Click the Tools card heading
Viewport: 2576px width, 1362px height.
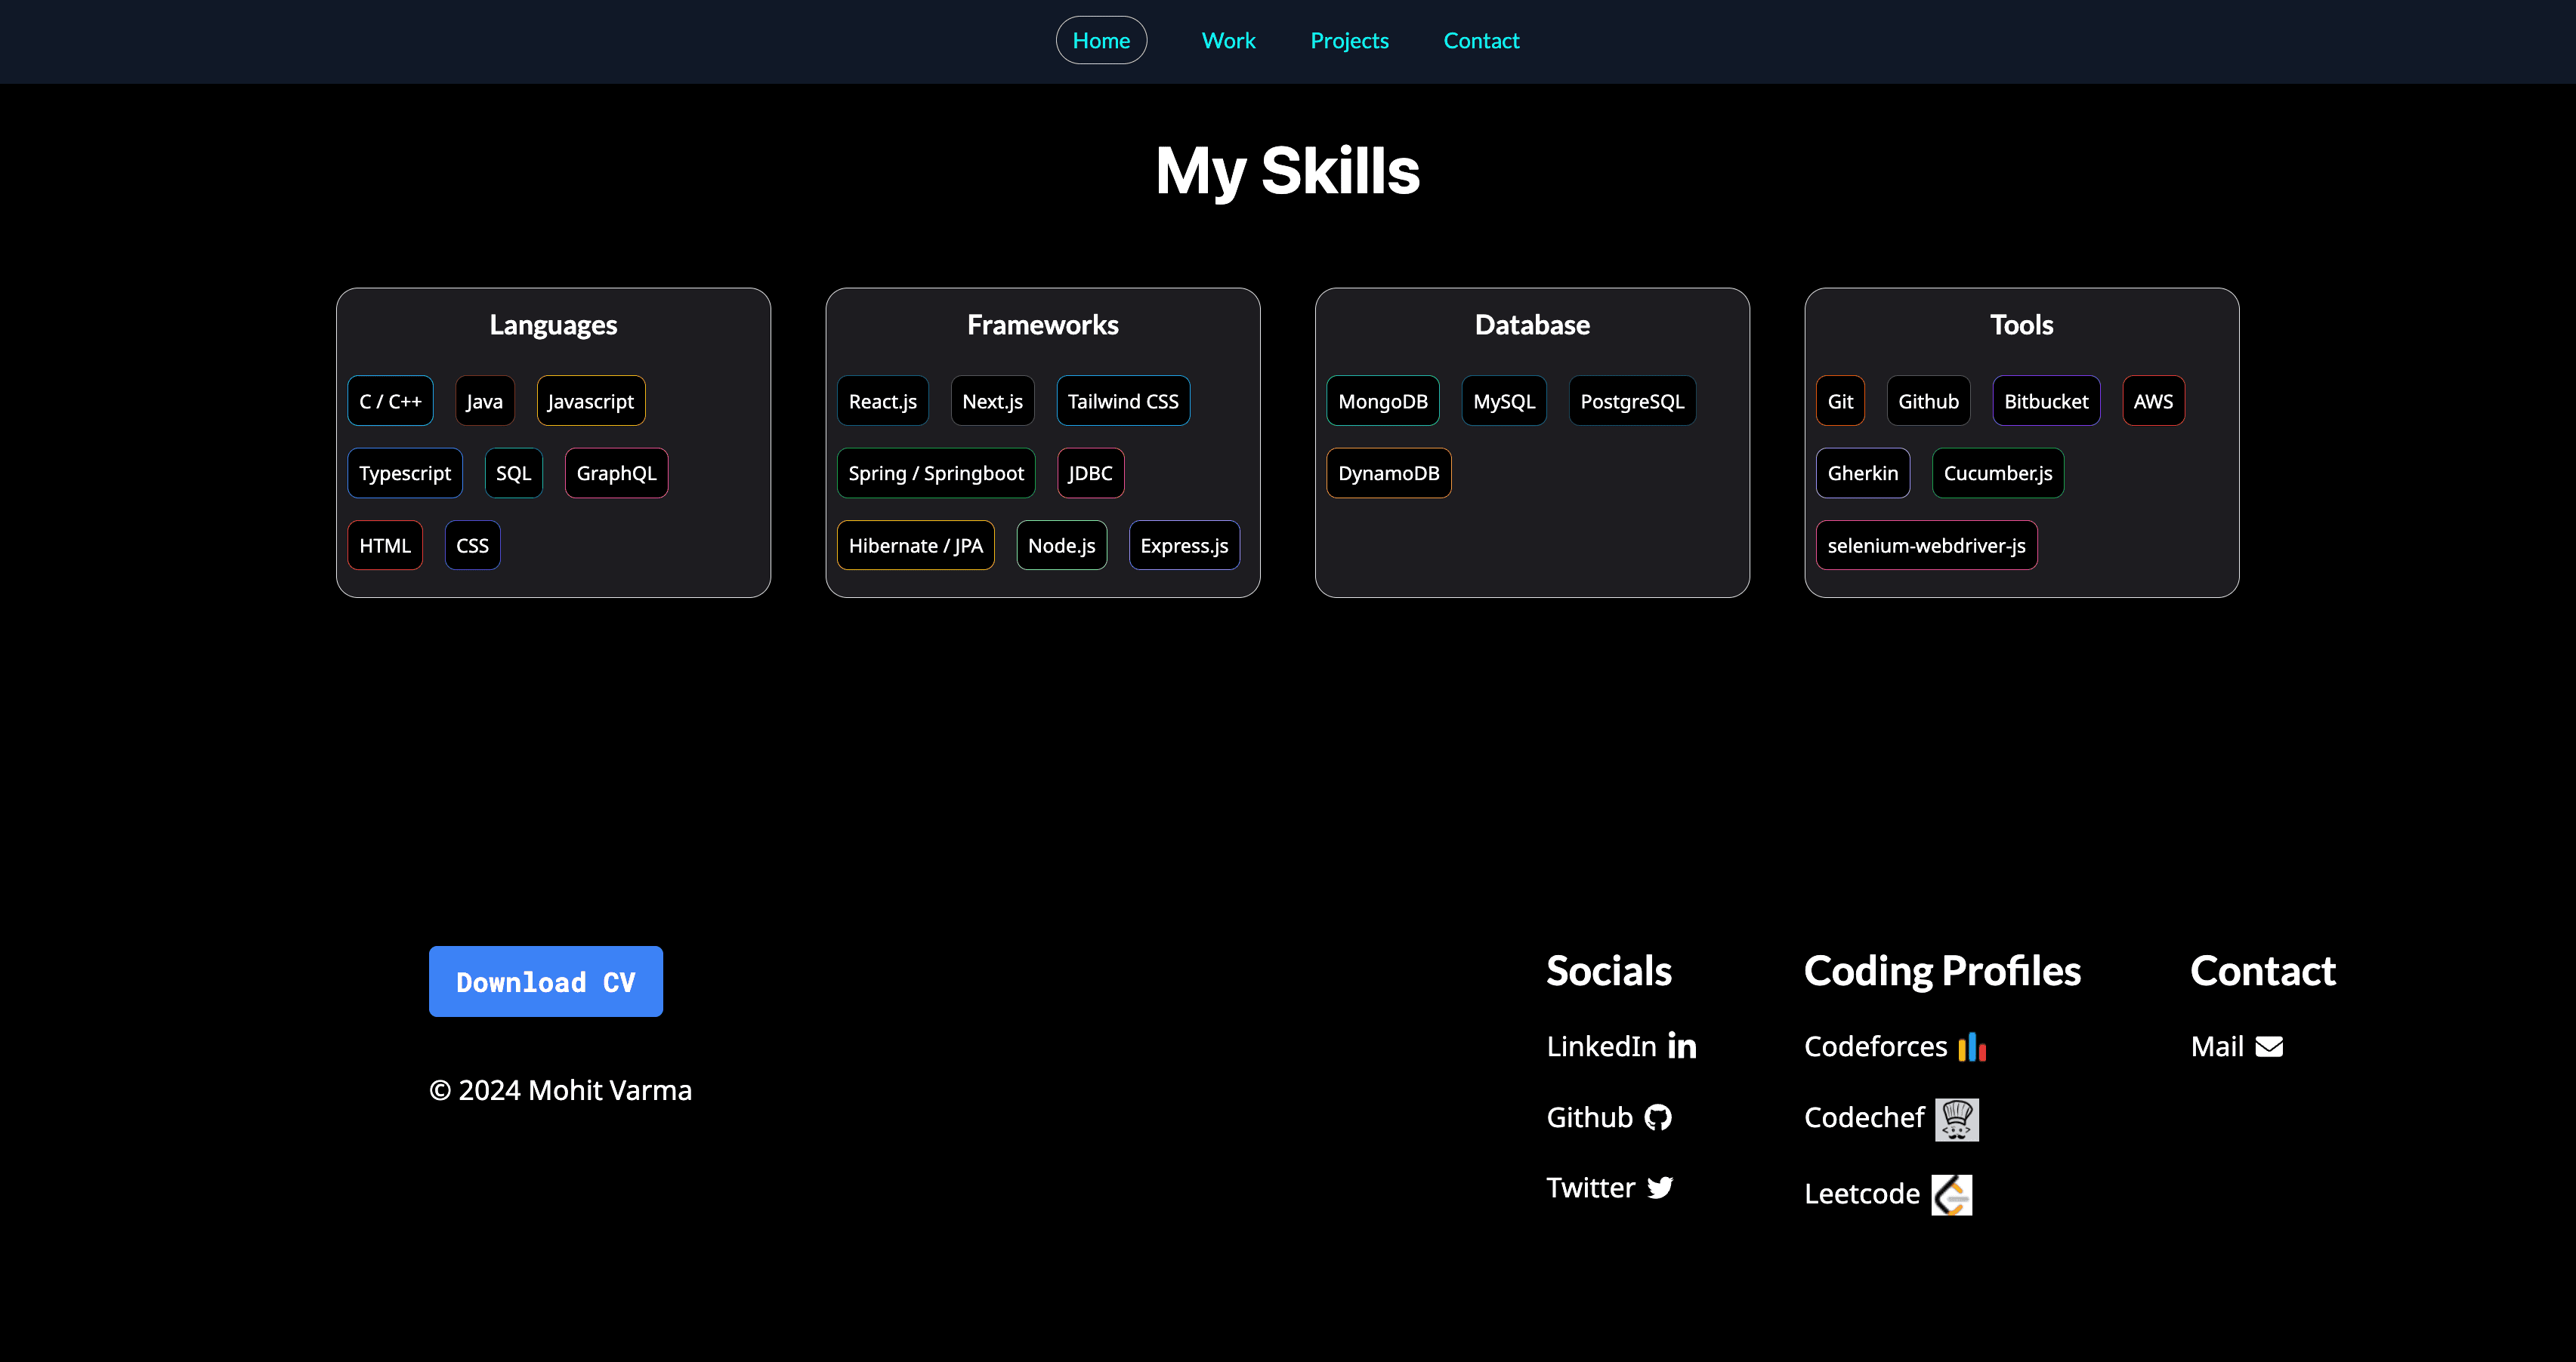[2021, 325]
